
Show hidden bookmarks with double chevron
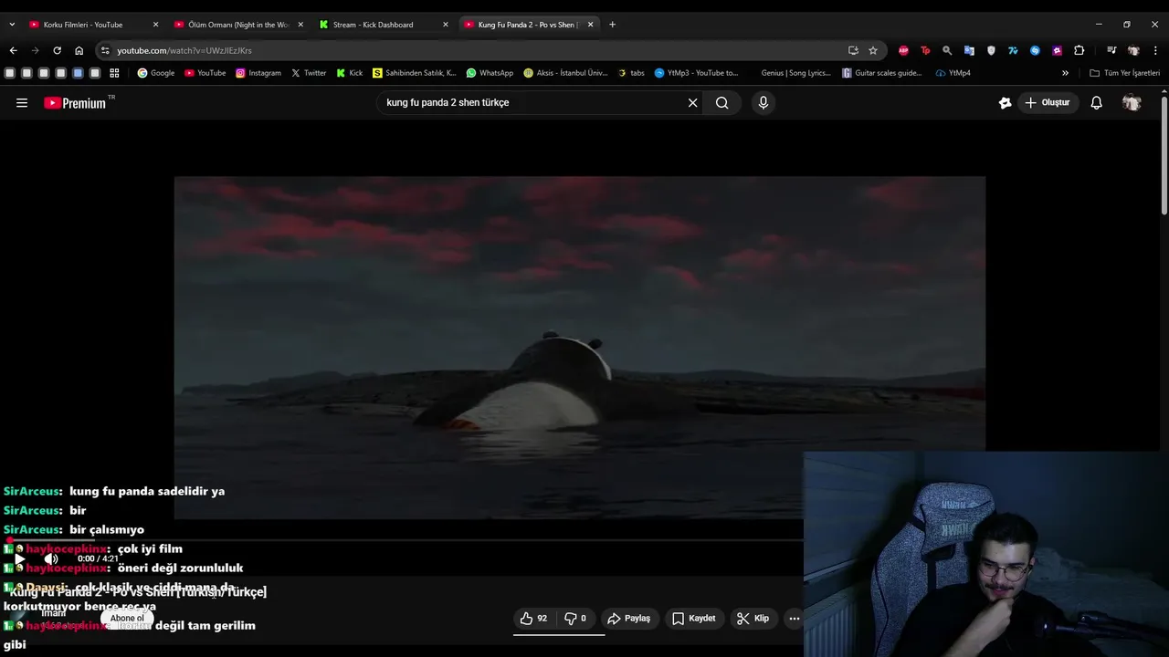[x=1065, y=73]
